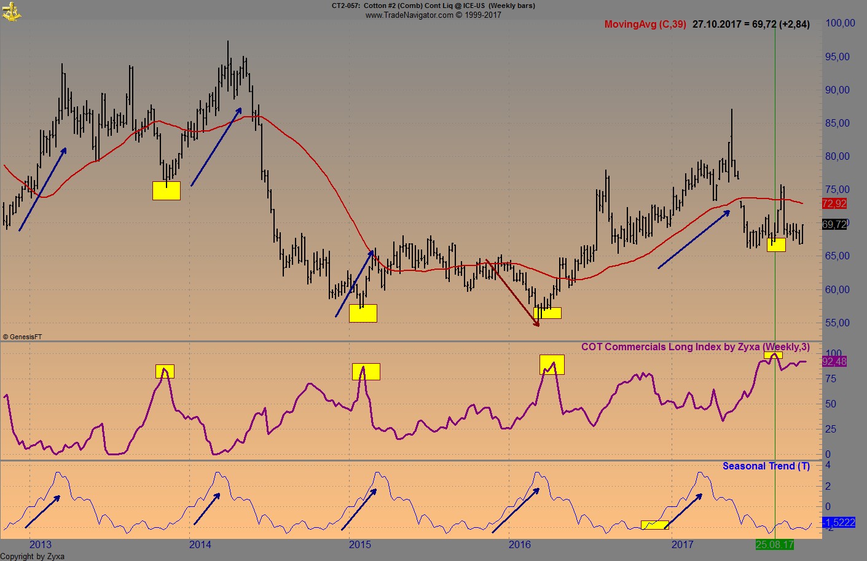The image size is (867, 561).
Task: Click the gold sextant application logo icon
Action: tap(12, 11)
